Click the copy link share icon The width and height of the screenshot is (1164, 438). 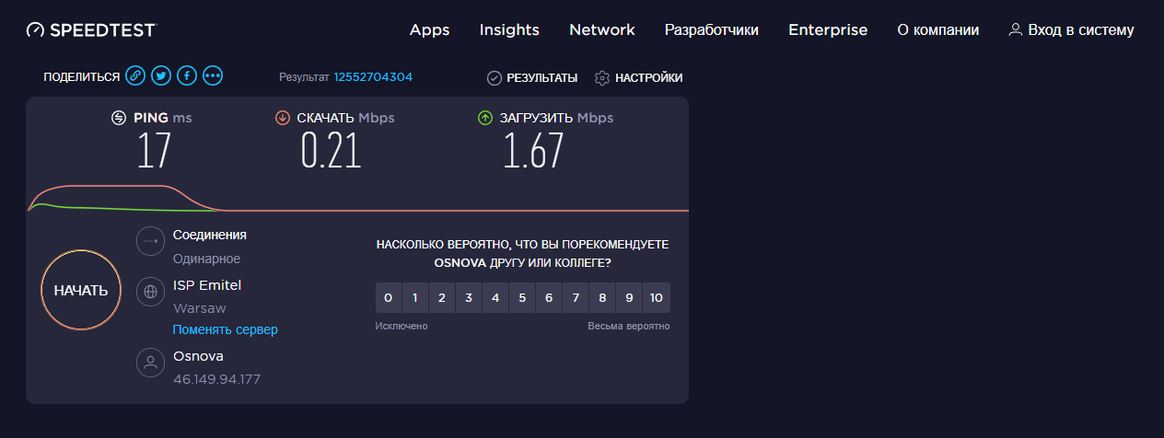[x=135, y=76]
